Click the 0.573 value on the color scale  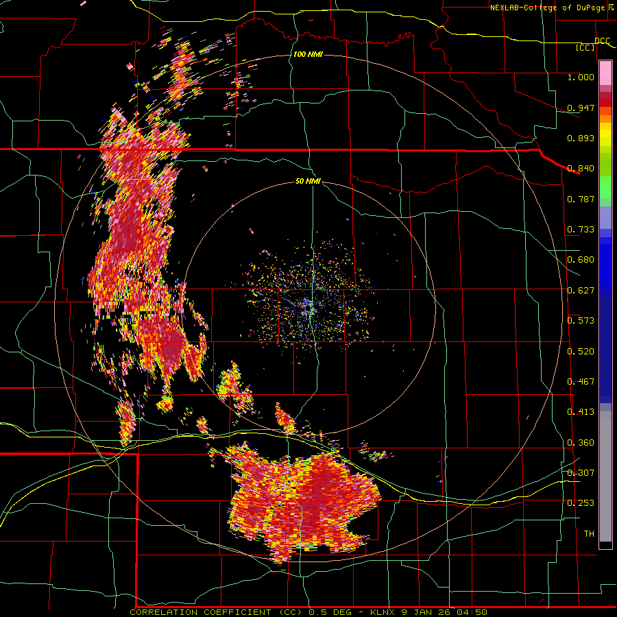point(581,321)
